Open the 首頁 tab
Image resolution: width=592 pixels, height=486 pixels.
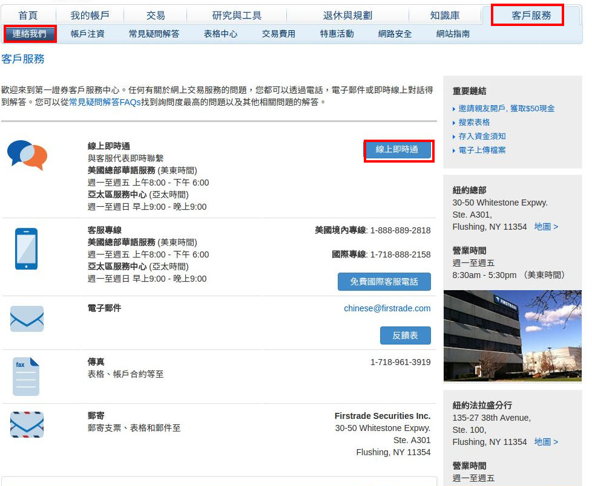28,16
